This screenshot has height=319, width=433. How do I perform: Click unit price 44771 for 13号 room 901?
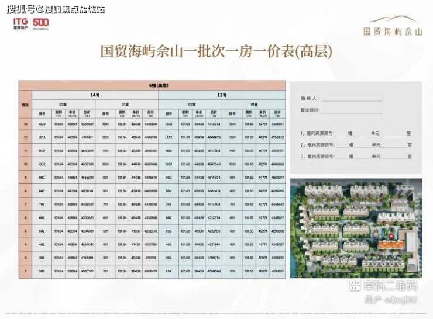click(263, 178)
